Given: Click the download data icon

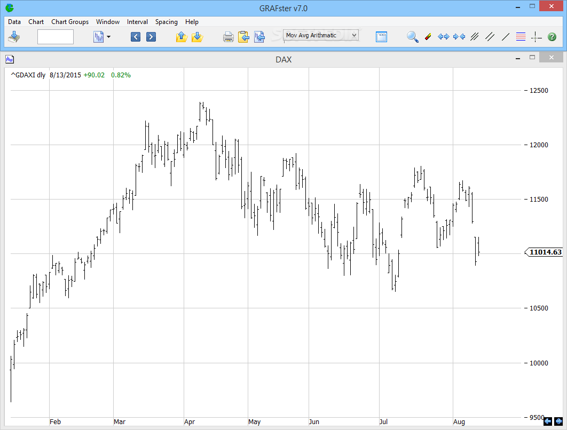Looking at the screenshot, I should 14,37.
